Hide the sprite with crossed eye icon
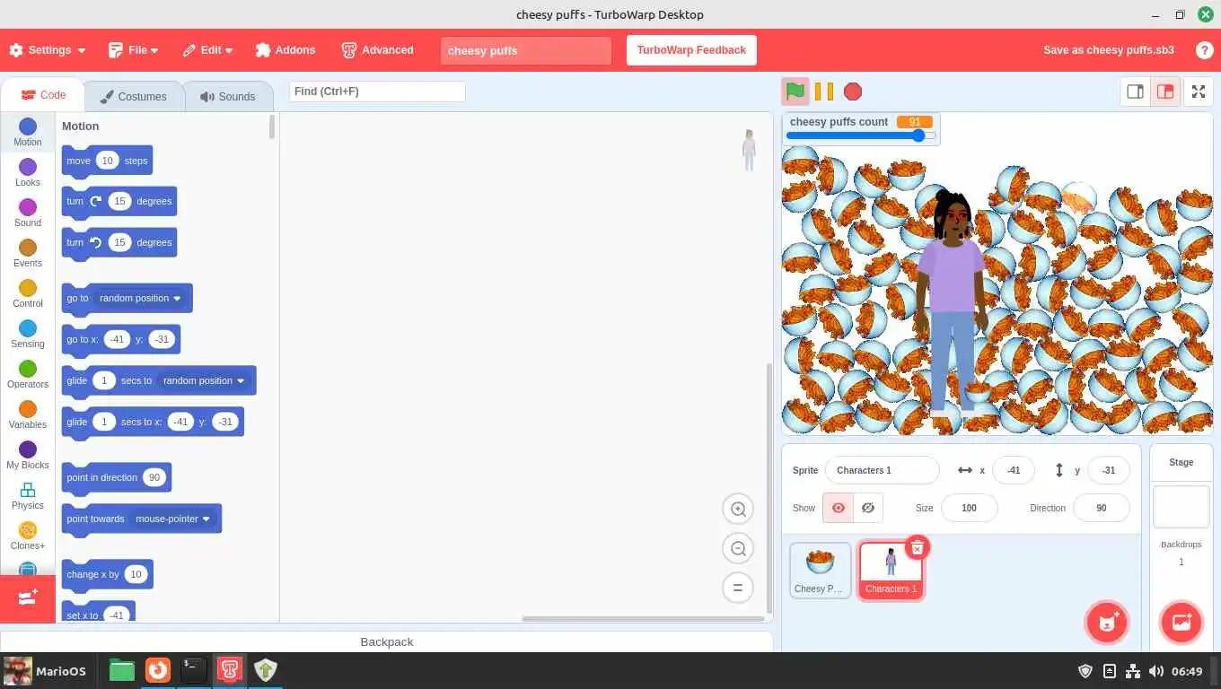 click(x=868, y=508)
